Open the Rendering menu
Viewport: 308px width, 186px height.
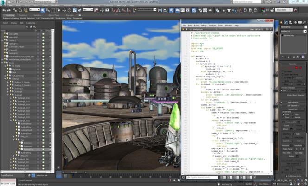point(96,6)
